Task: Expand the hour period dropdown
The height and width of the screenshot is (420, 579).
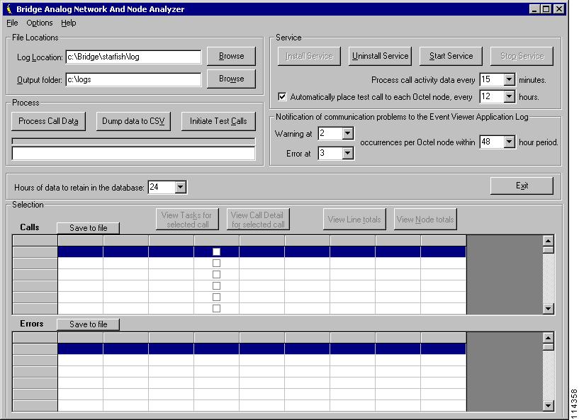Action: tap(510, 142)
